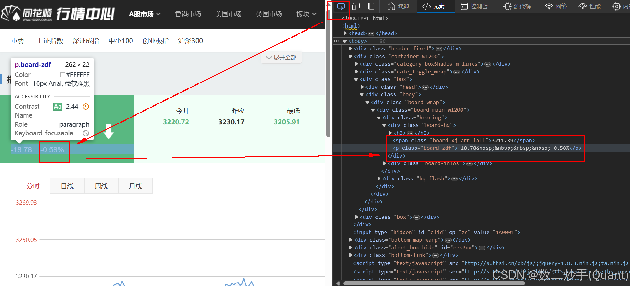This screenshot has width=630, height=286.
Task: Select 中小100 index link
Action: point(121,41)
